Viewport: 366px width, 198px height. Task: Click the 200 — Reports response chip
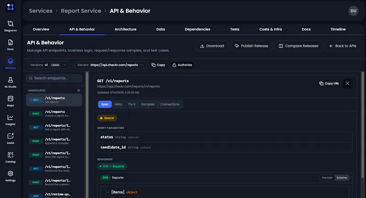(112, 166)
